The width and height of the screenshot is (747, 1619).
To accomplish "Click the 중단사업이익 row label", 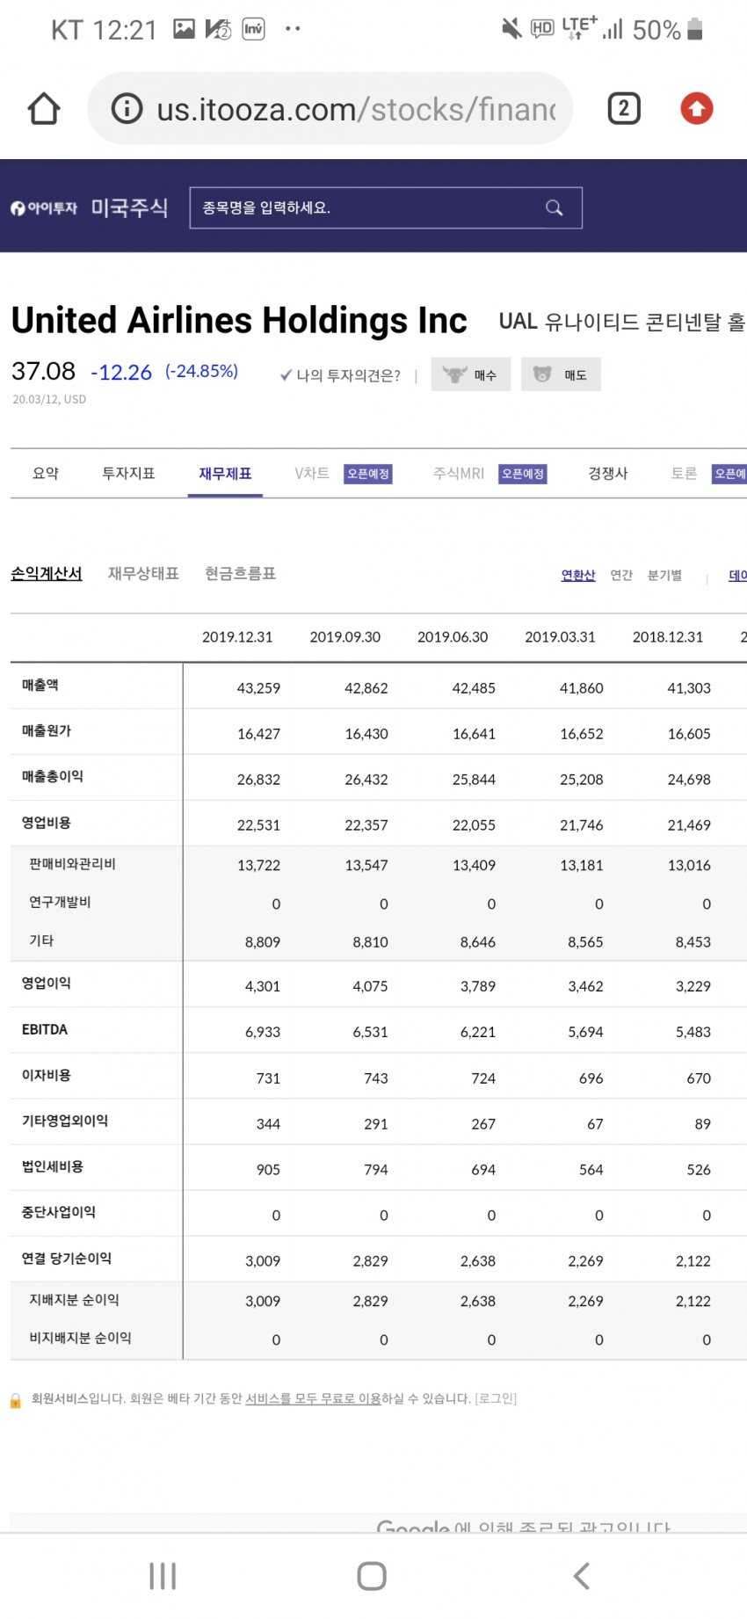I will [59, 1212].
